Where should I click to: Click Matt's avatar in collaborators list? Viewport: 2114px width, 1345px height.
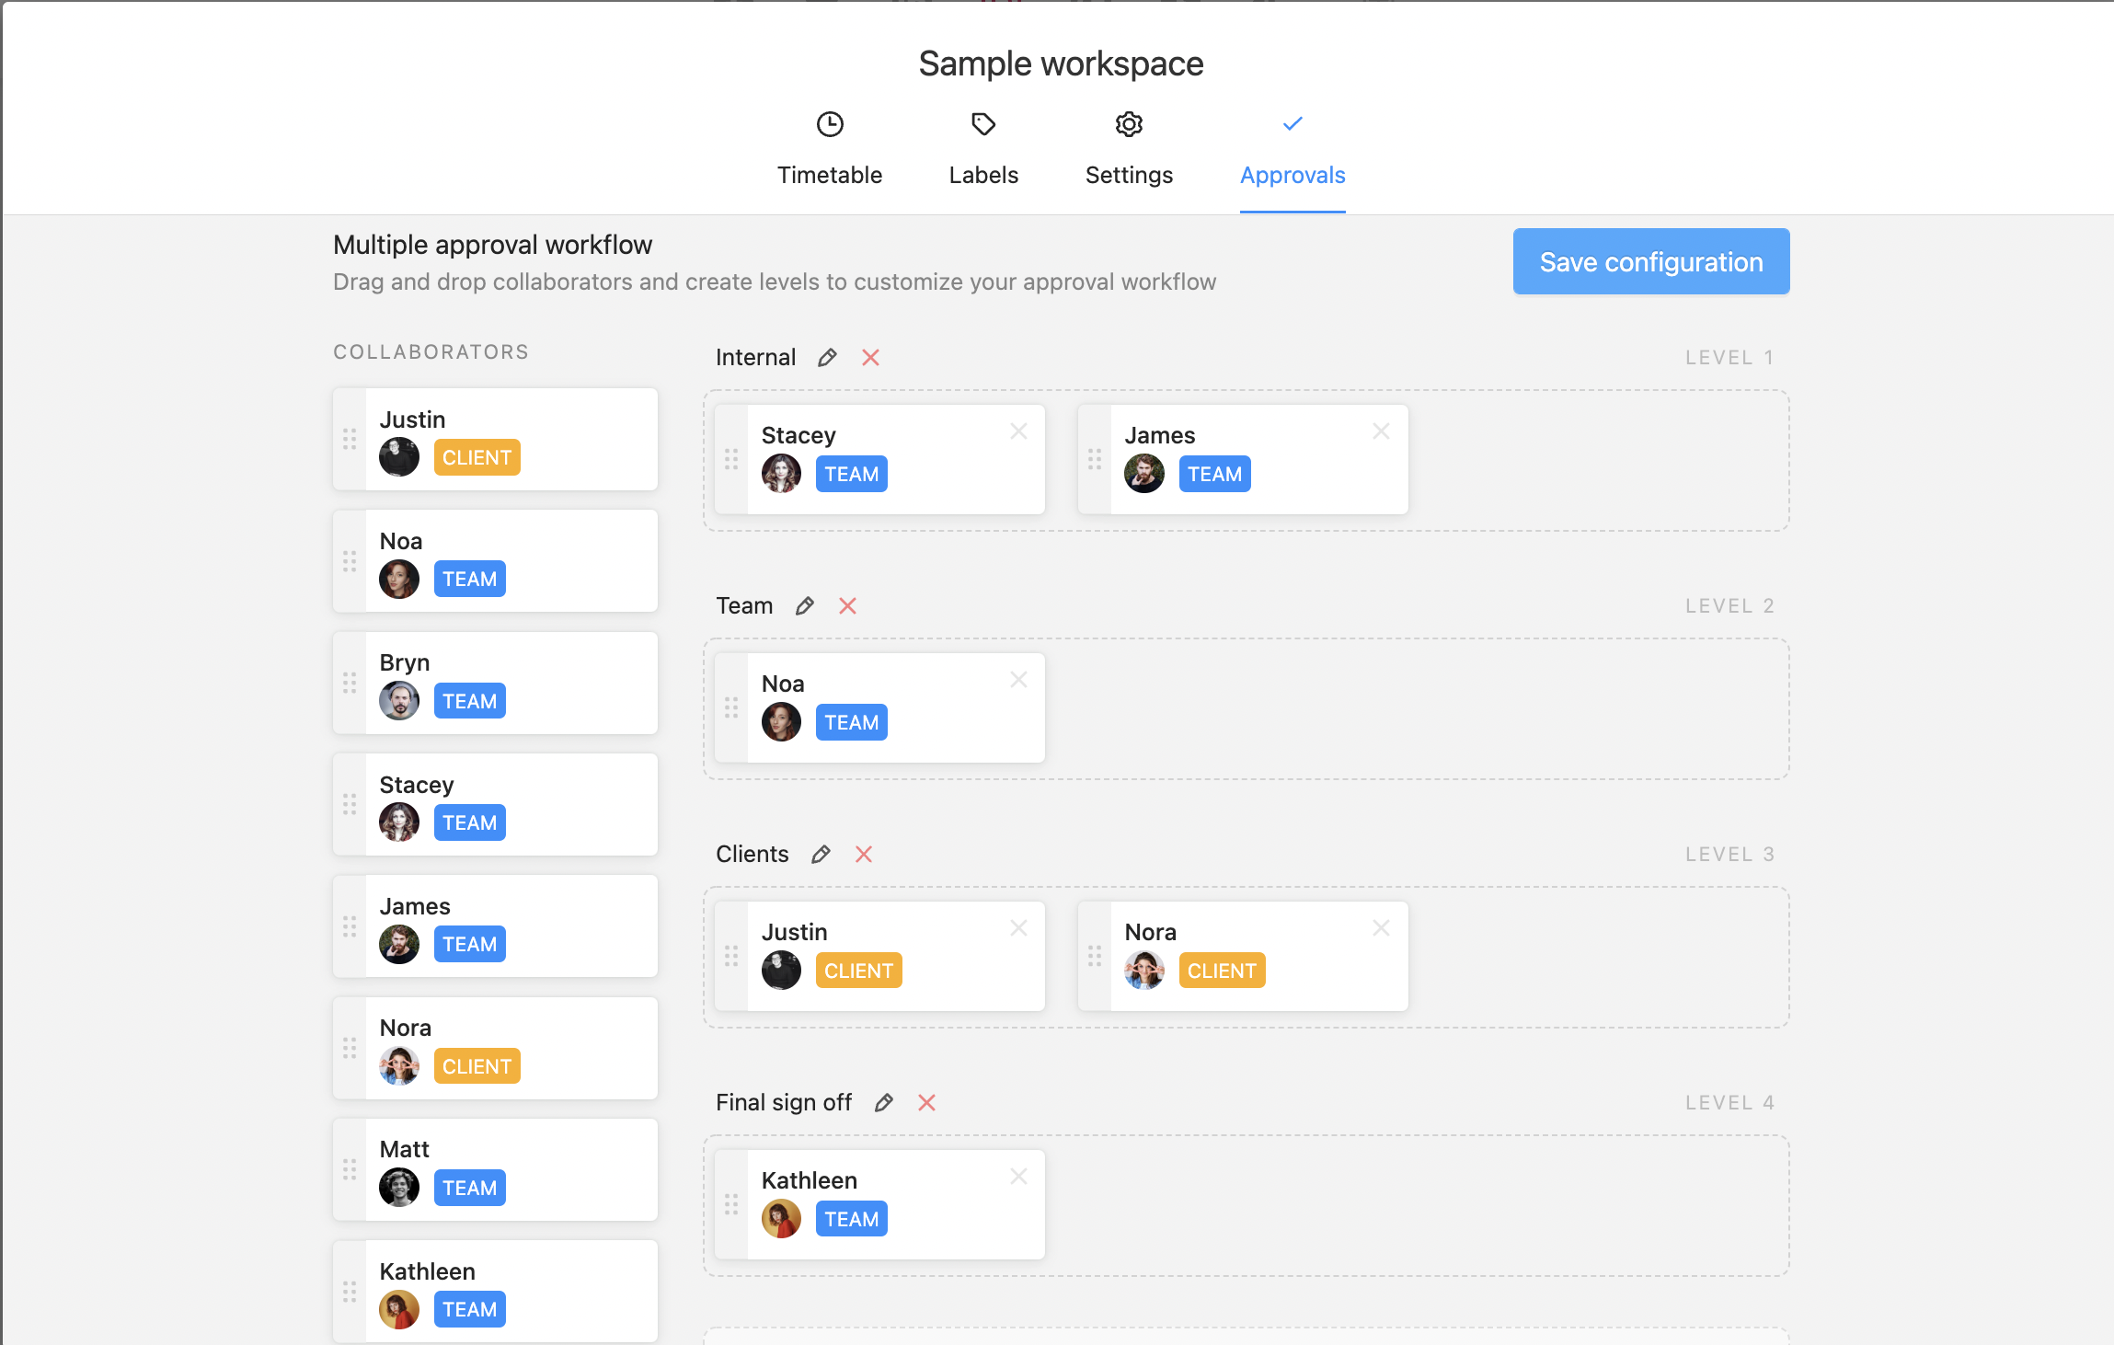click(399, 1187)
